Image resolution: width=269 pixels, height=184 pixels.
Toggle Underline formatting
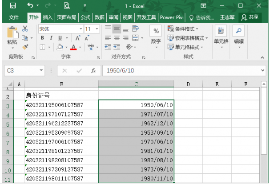(x=60, y=38)
